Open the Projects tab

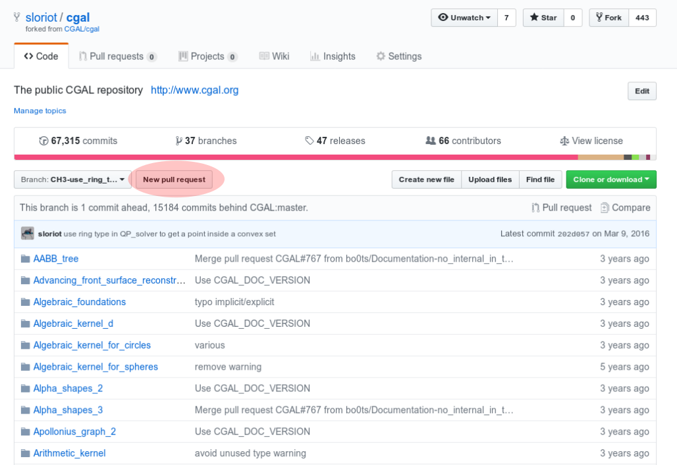pyautogui.click(x=208, y=57)
